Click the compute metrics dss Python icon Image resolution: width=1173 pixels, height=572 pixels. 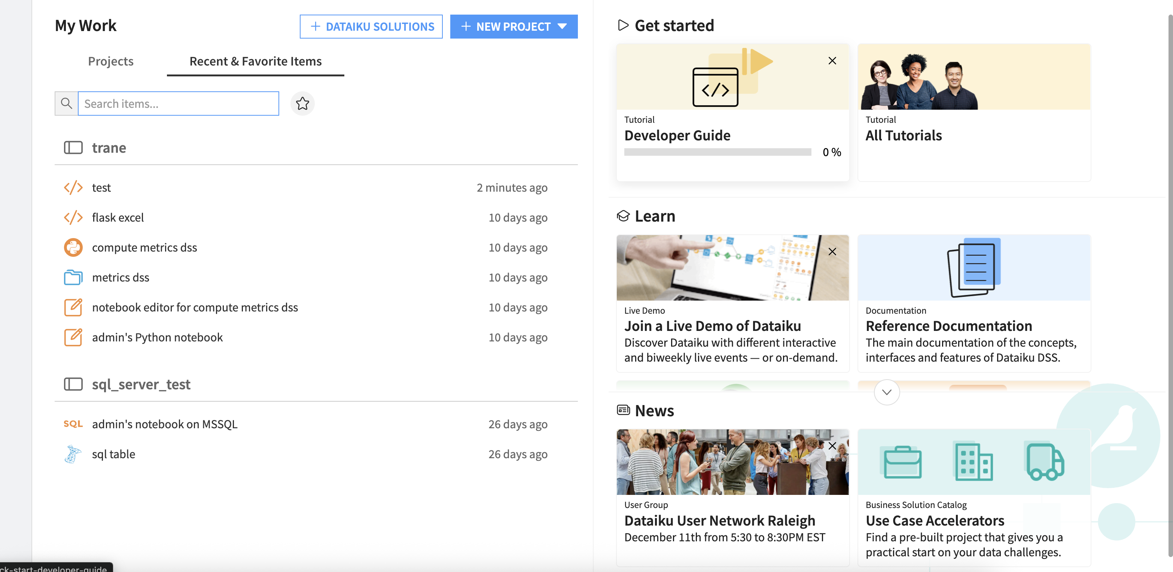(73, 248)
